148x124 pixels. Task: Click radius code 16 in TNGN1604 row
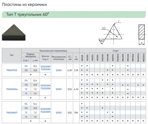point(26,93)
